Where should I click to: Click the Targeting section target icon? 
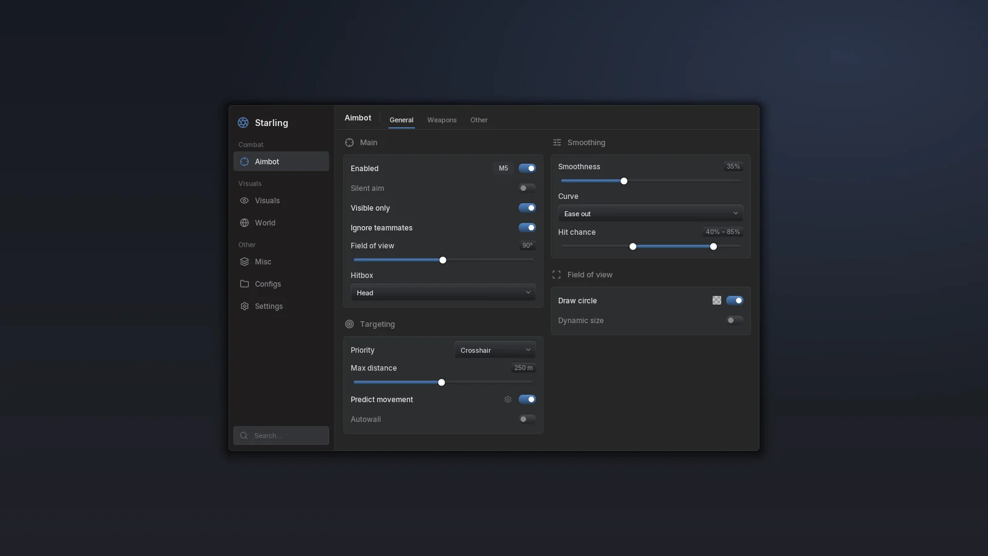click(x=350, y=324)
